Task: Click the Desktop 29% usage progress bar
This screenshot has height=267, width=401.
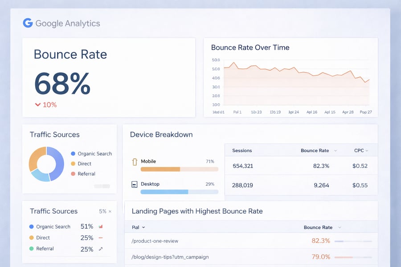Action: [x=179, y=191]
